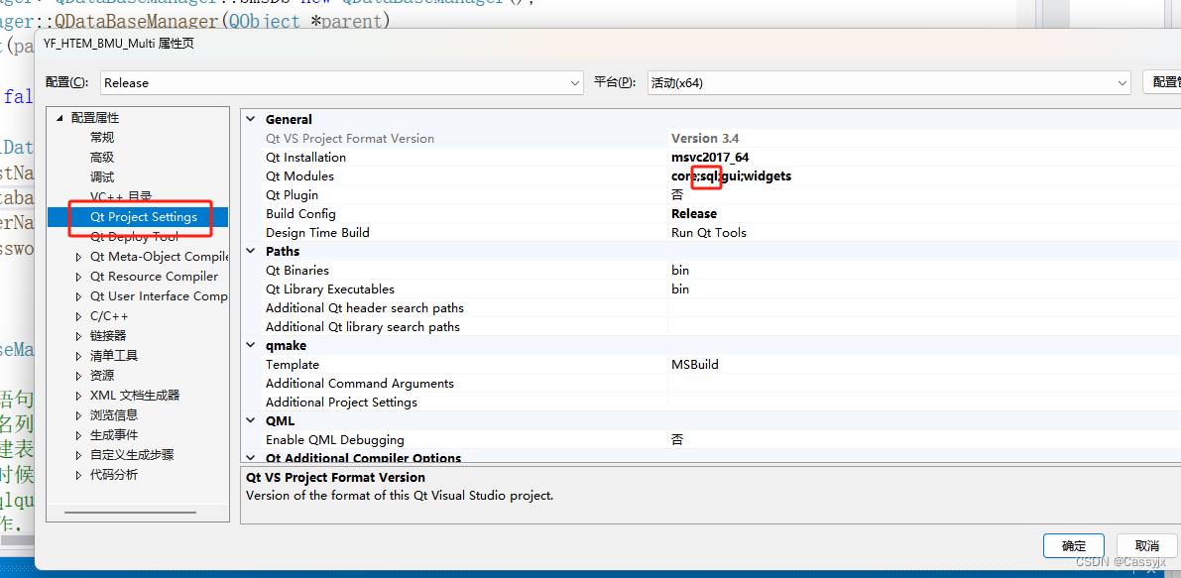This screenshot has width=1181, height=578.
Task: Select 调试 in the left tree
Action: 101,176
